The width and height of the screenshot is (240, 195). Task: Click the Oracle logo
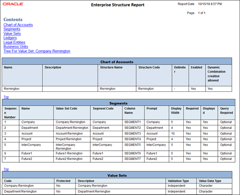pyautogui.click(x=13, y=4)
